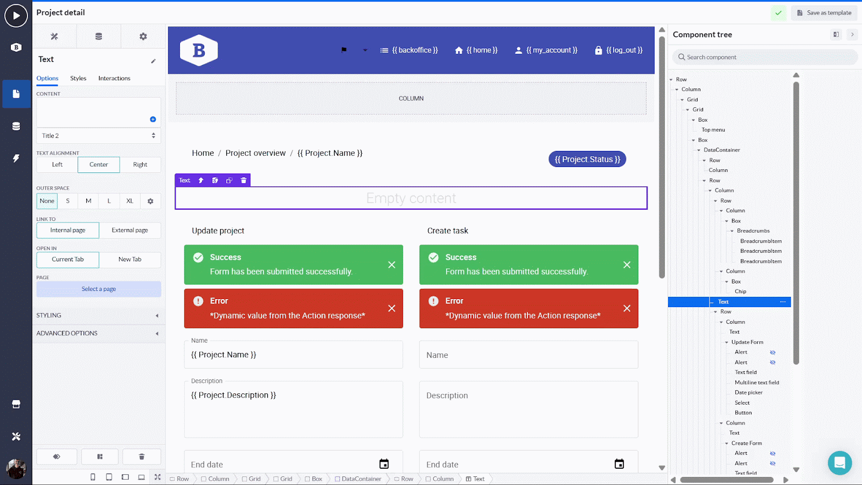Open the Actions lightning bolt in left rail
The width and height of the screenshot is (862, 485).
coord(16,158)
